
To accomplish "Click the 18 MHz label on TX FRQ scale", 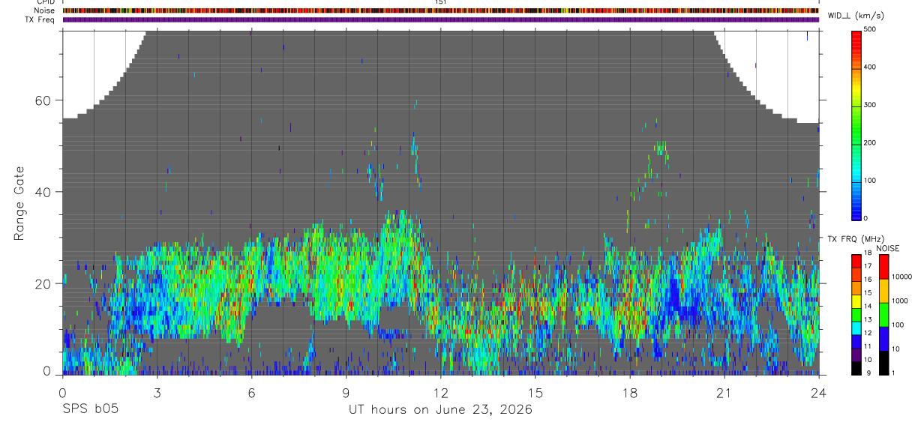I will [x=869, y=254].
